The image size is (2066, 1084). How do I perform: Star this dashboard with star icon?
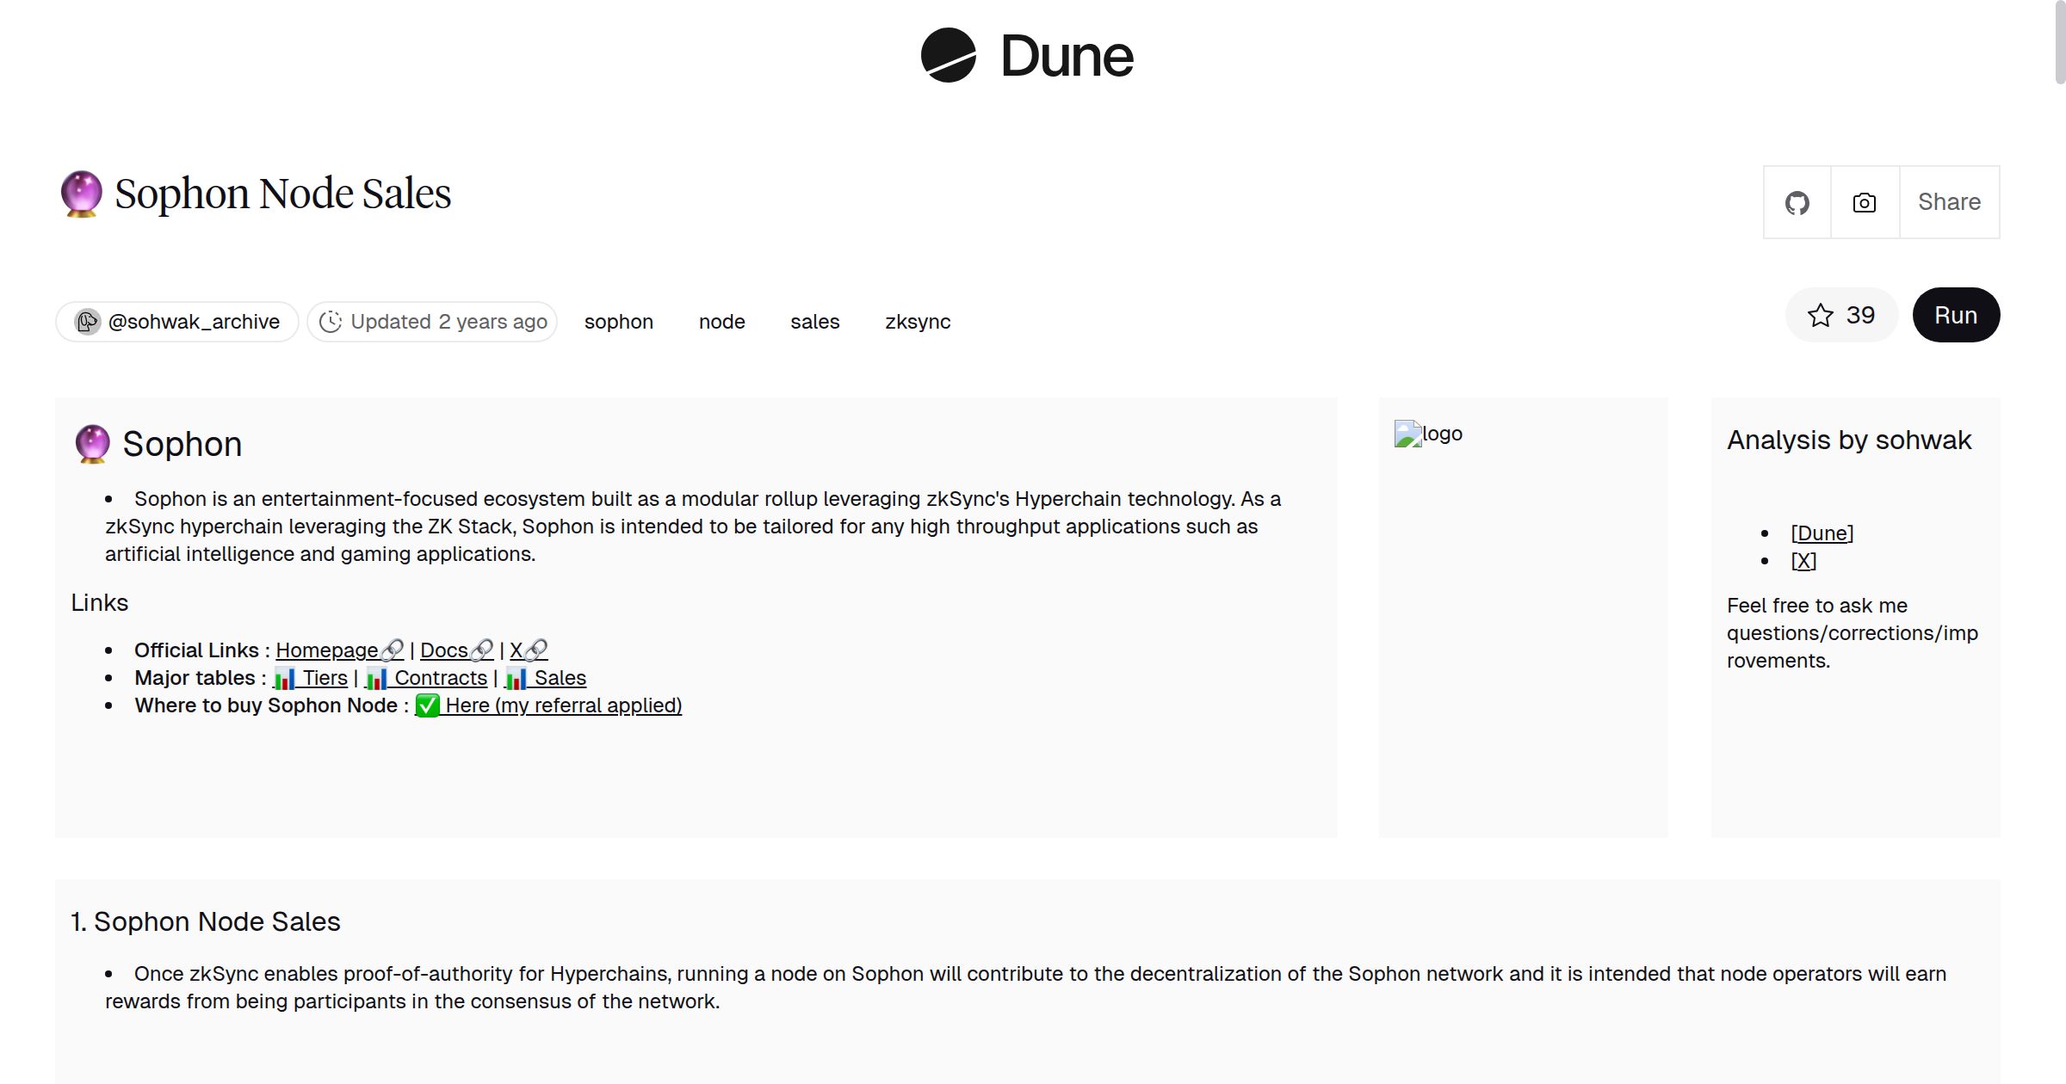pos(1820,316)
